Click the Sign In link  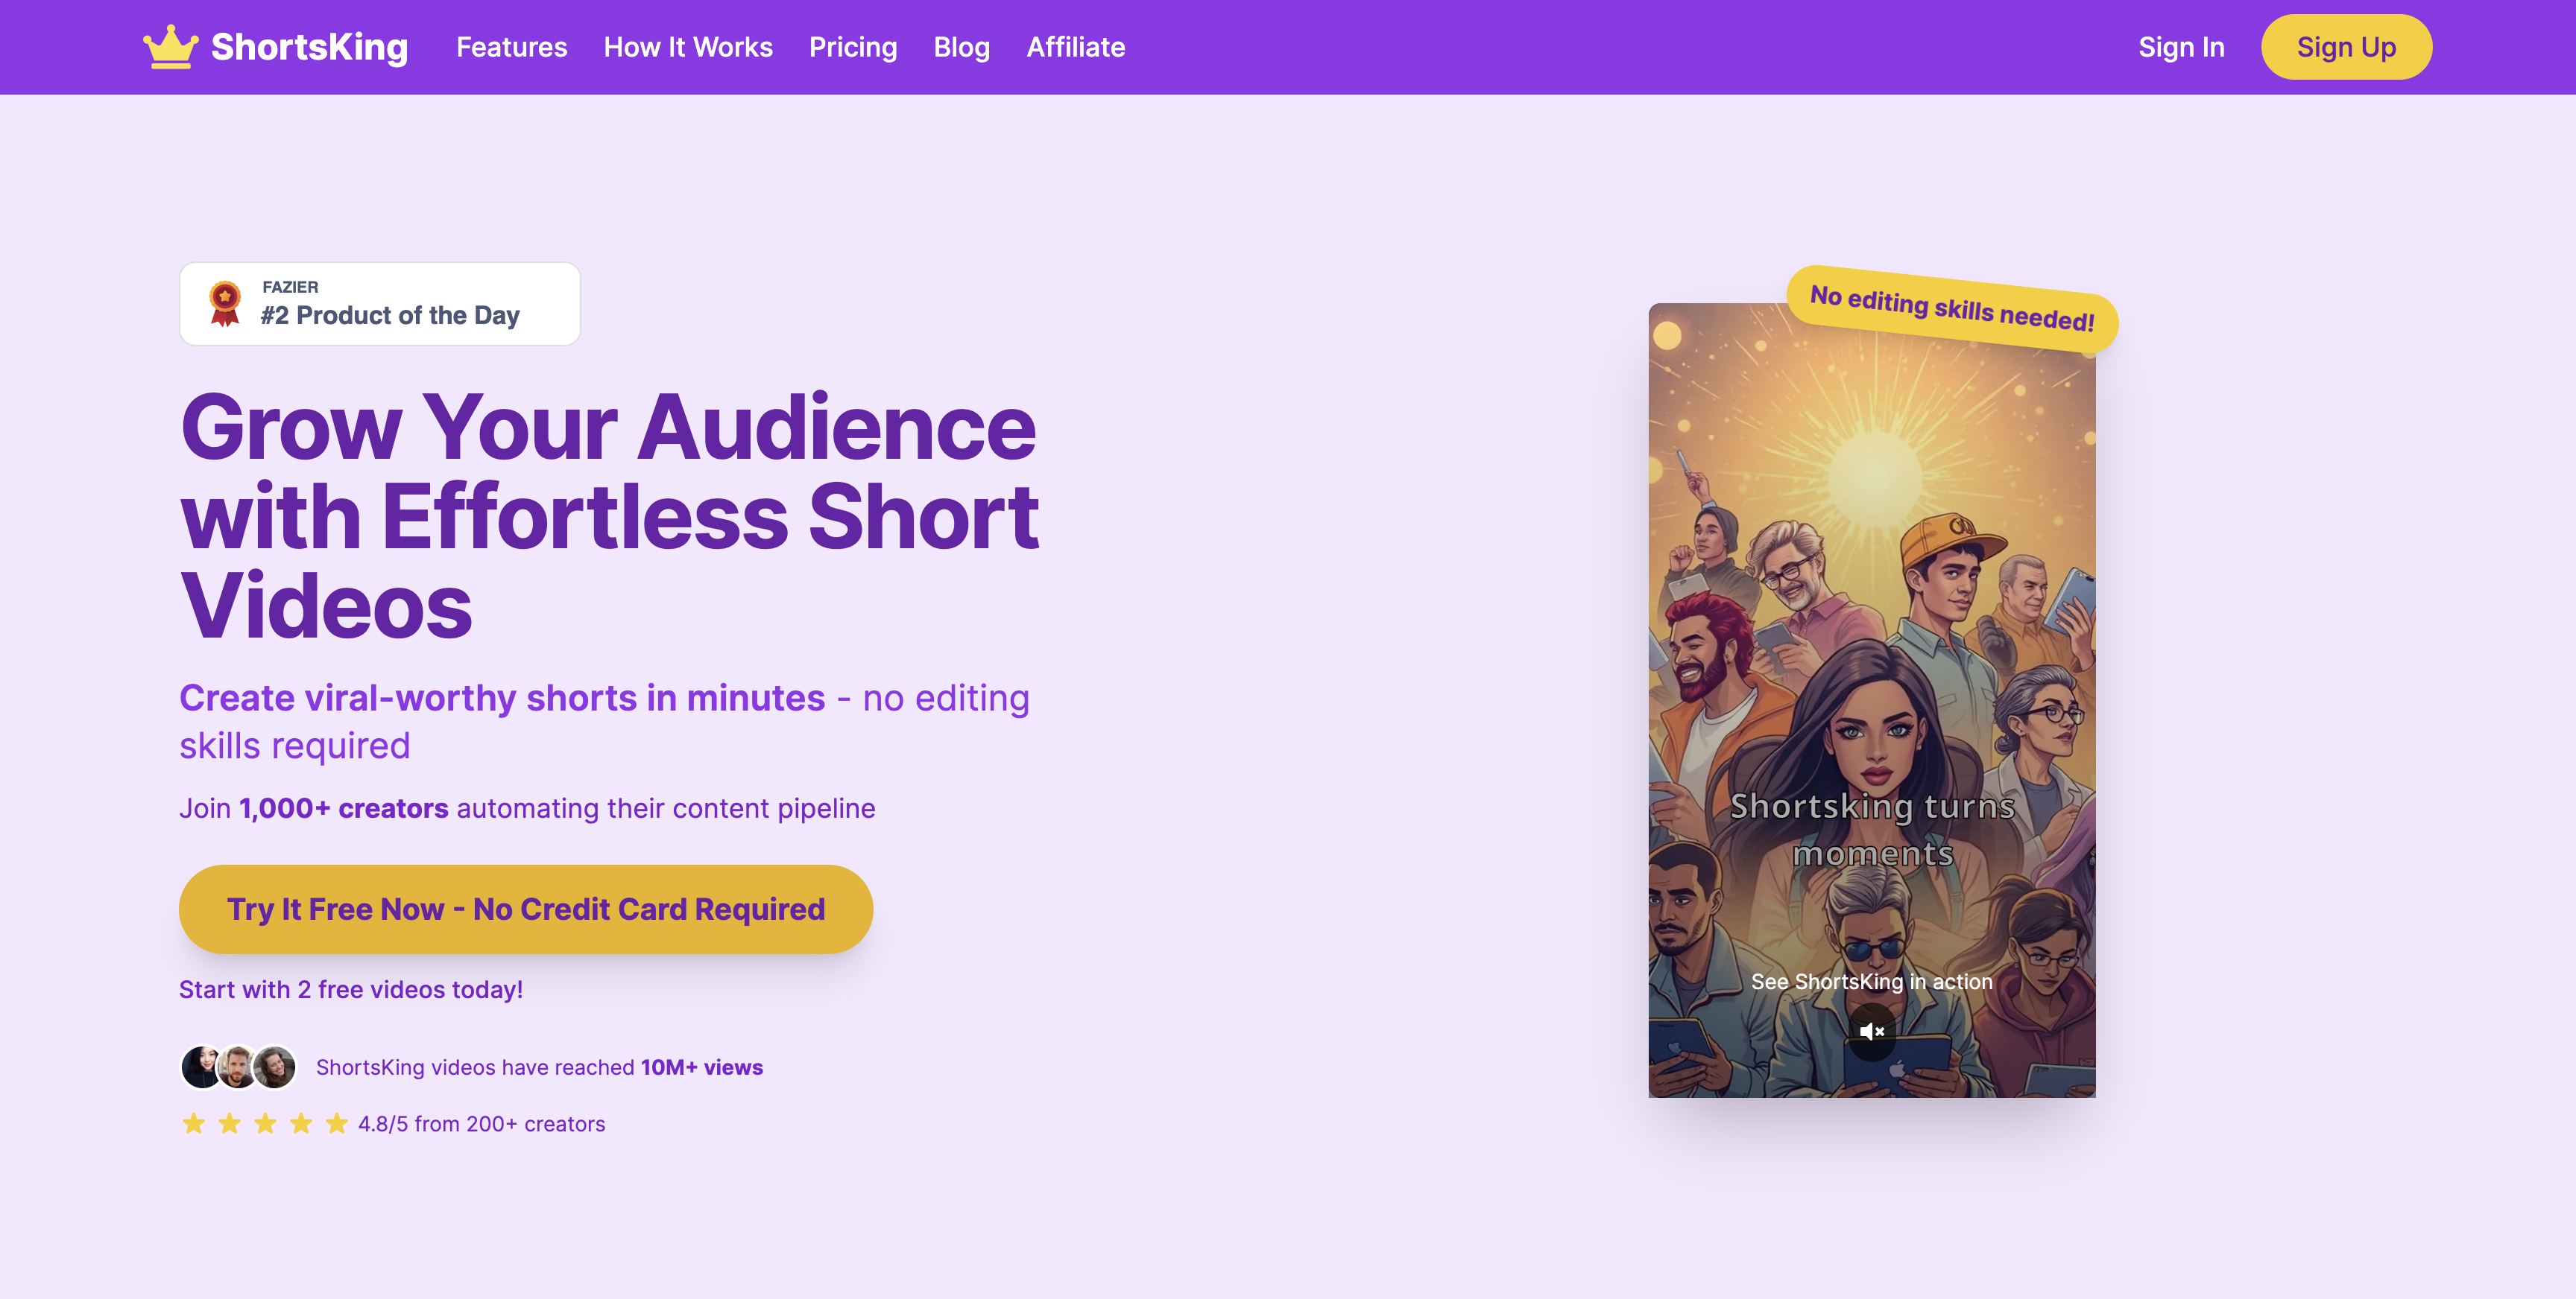pyautogui.click(x=2181, y=47)
